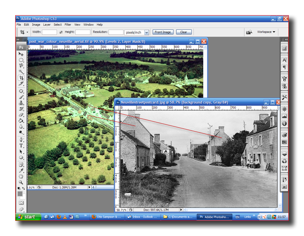Viewport: 304px width, 236px height.
Task: Open the Workspace dropdown
Action: pyautogui.click(x=266, y=32)
